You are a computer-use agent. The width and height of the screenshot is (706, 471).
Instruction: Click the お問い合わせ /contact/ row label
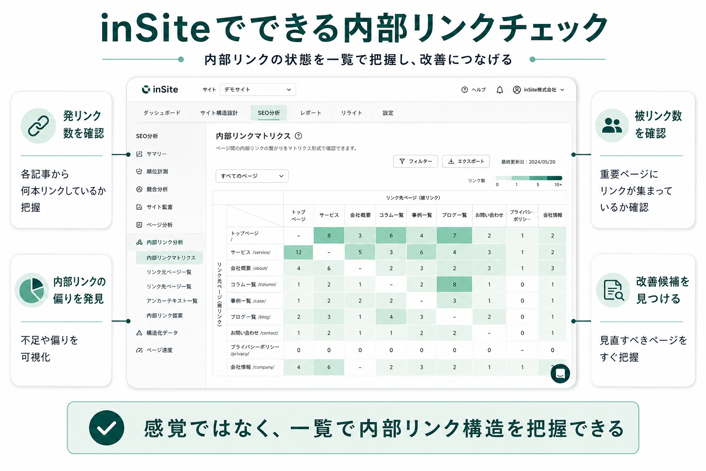tap(254, 333)
